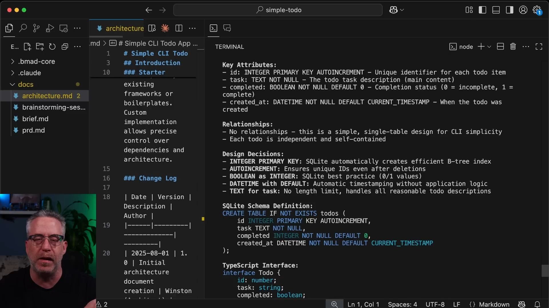The width and height of the screenshot is (549, 308).
Task: Toggle the secondary side bar visibility
Action: tap(509, 10)
